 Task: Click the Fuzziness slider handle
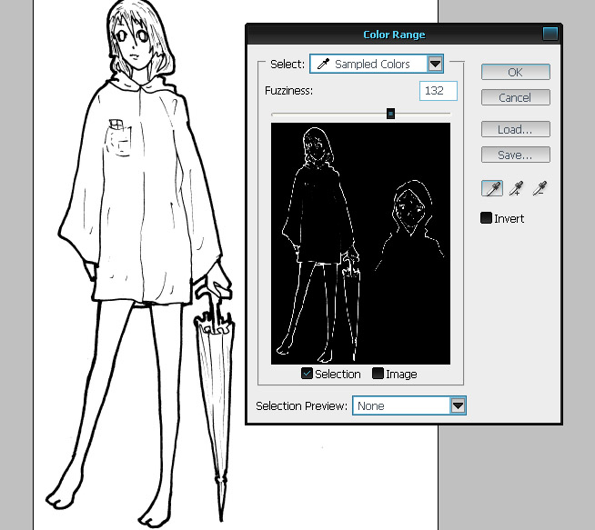[390, 114]
